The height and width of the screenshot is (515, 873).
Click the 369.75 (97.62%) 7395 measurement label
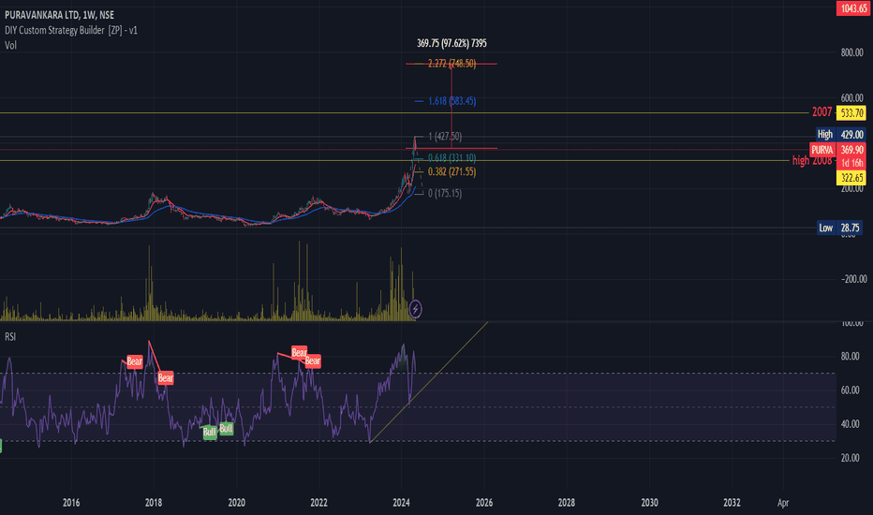point(451,43)
